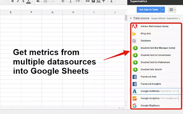Open the text wrapping dropdown arrow
This screenshot has width=183, height=114.
coord(81,1)
